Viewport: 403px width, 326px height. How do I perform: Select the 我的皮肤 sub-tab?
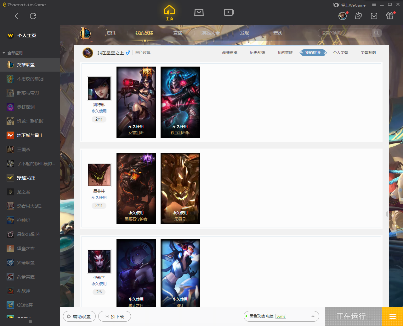[313, 53]
